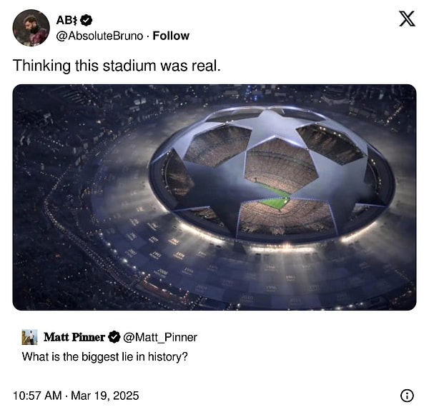Click the Mar 19, 2025 date

click(x=105, y=396)
